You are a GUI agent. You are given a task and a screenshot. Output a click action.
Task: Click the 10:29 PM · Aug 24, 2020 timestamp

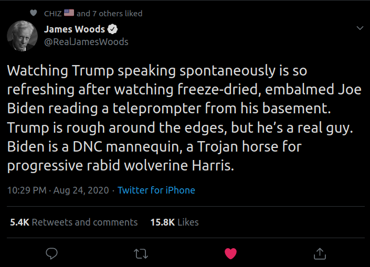58,190
